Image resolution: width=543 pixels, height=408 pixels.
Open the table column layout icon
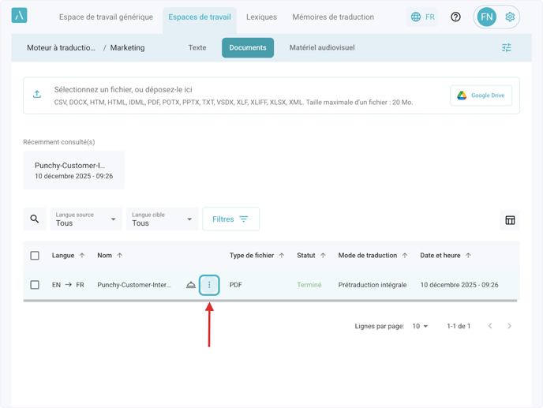pos(510,220)
